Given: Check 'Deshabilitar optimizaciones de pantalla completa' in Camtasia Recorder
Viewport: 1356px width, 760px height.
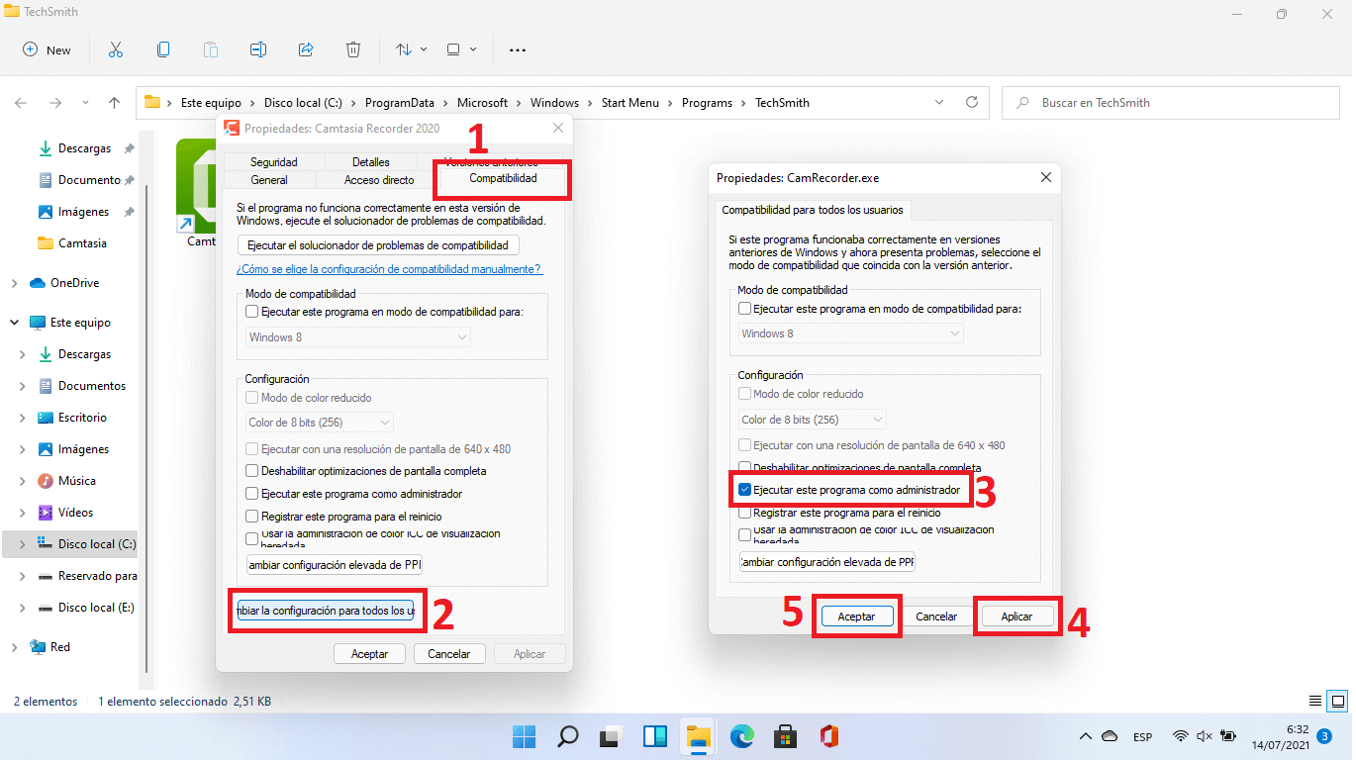Looking at the screenshot, I should (x=252, y=471).
